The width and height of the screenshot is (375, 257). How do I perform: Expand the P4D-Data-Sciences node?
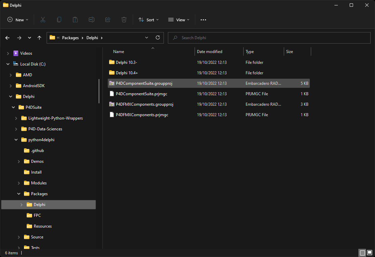pos(16,129)
